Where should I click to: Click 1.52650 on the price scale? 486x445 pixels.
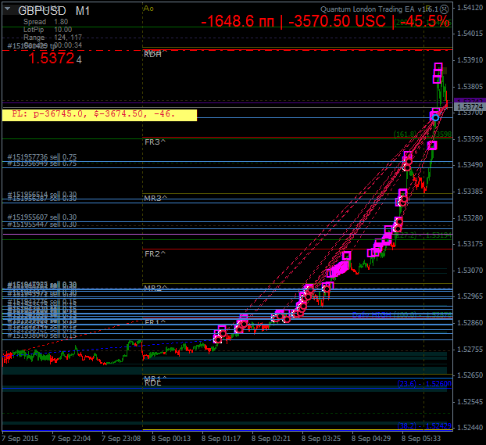pyautogui.click(x=470, y=375)
